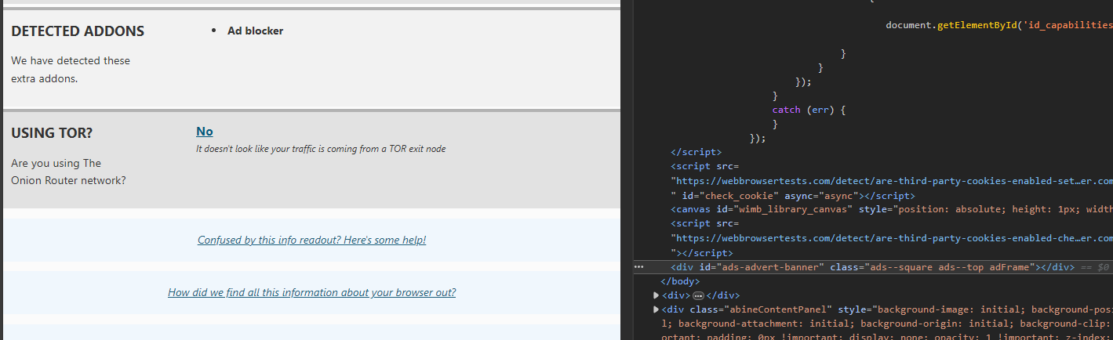This screenshot has height=340, width=1113.
Task: Click the closing </script> tag line
Action: coord(697,152)
